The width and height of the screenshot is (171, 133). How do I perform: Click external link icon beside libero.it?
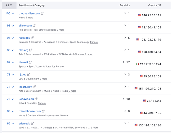[x=30, y=62]
